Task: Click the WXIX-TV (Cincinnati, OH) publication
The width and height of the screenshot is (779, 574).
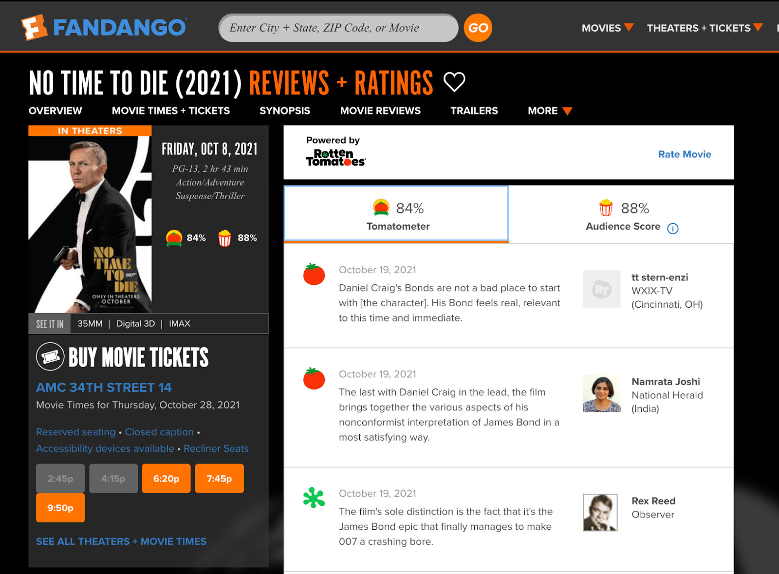Action: (x=667, y=297)
